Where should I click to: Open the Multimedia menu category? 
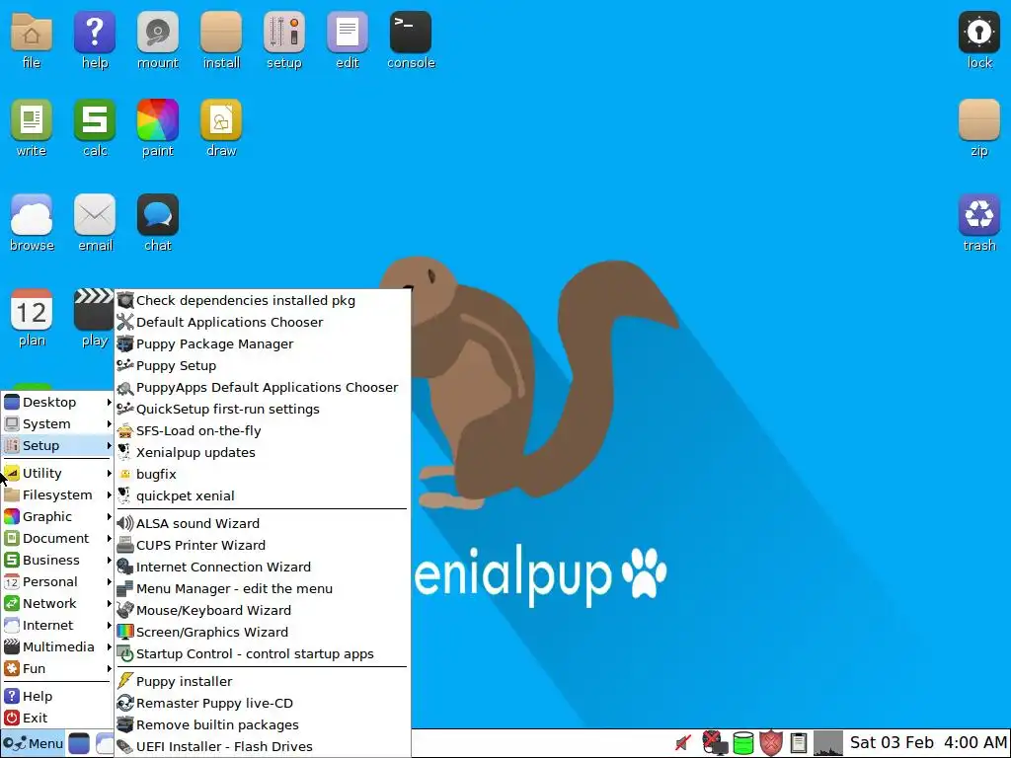coord(58,647)
